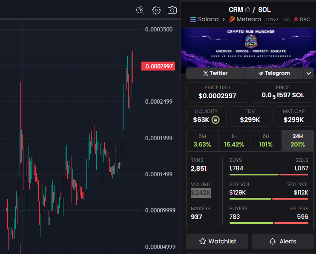Click the 0.0001499 price axis label
The height and width of the screenshot is (254, 316).
click(159, 174)
